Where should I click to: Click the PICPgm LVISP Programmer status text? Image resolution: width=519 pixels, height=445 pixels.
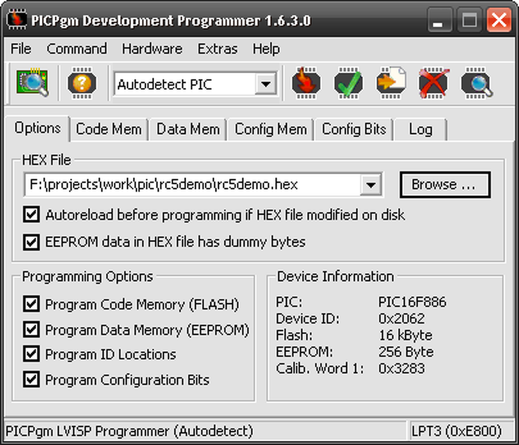[x=129, y=431]
